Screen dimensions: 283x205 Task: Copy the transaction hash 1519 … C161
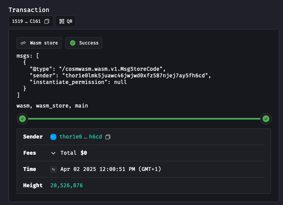pos(47,21)
